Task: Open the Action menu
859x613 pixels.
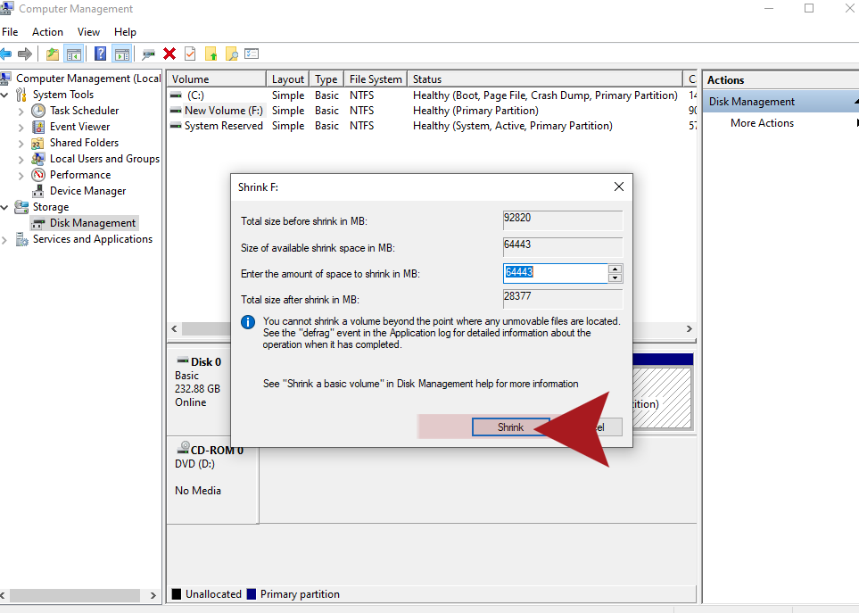Action: [47, 32]
